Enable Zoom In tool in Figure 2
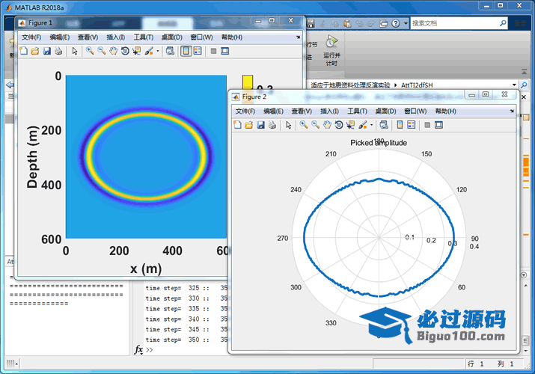Screen dimensions: 535x374 pos(303,125)
